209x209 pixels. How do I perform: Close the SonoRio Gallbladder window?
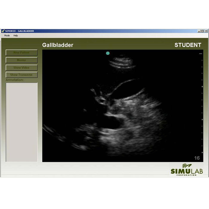tap(205, 31)
